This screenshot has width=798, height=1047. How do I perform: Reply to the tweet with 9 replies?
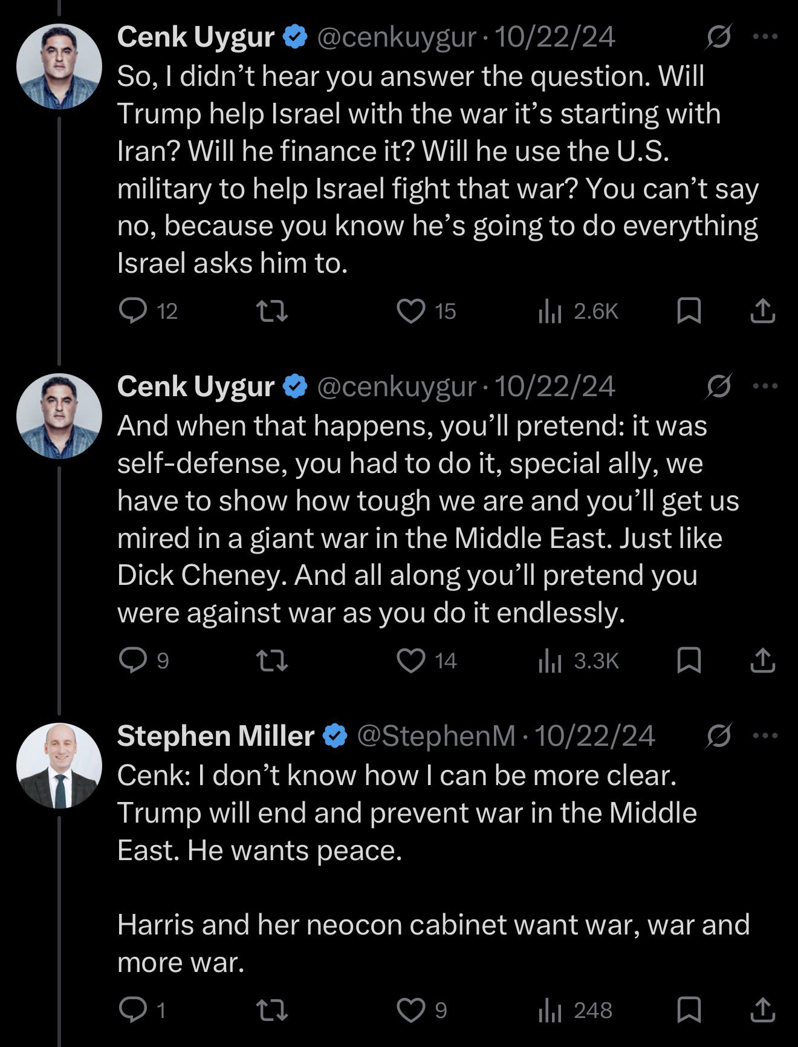[133, 660]
